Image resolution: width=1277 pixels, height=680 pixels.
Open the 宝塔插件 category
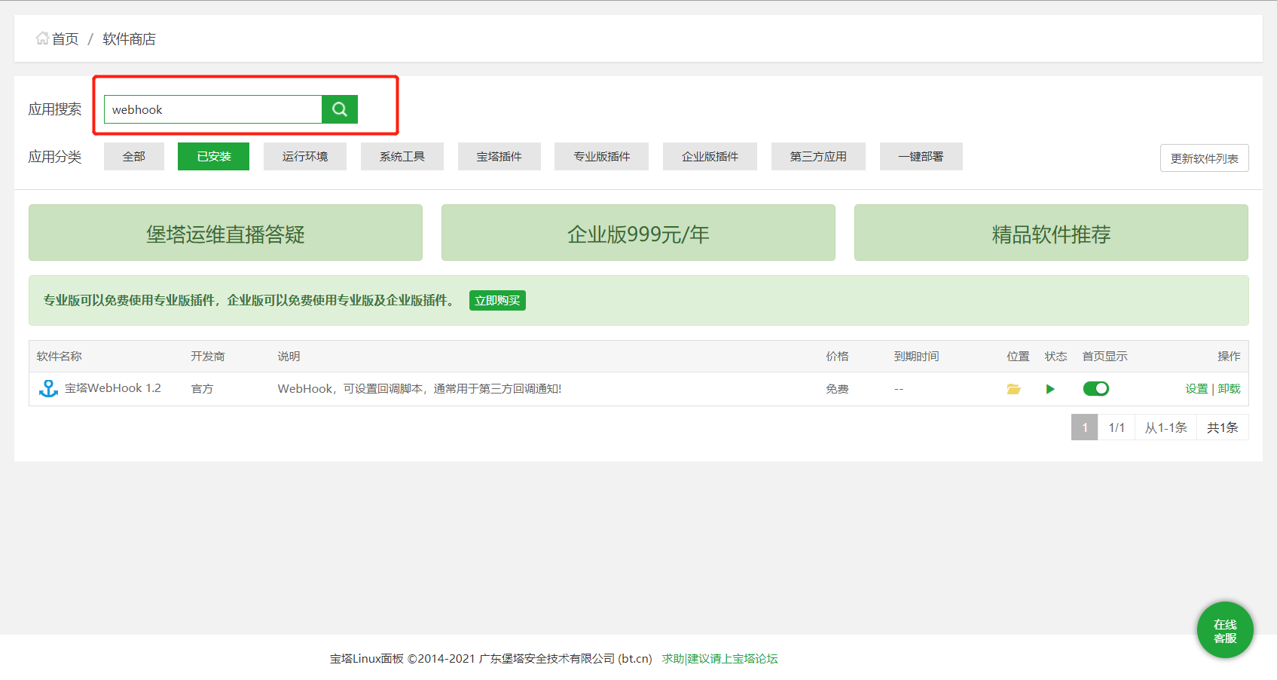pos(499,156)
